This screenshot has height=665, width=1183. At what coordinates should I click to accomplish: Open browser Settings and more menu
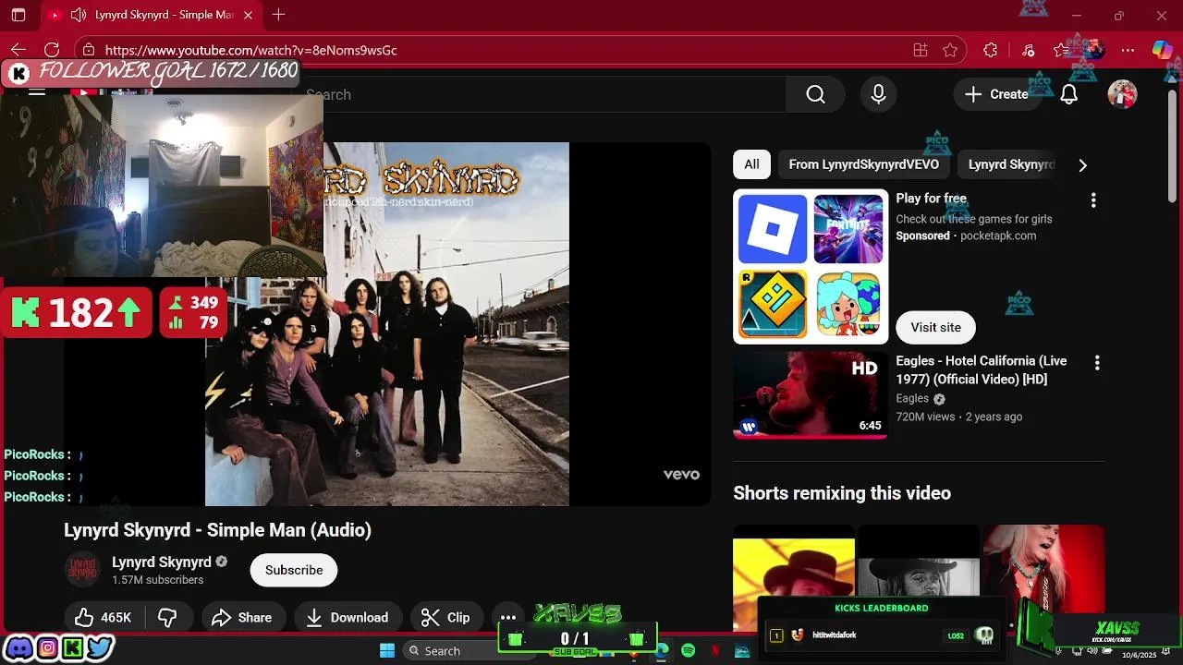[x=1128, y=50]
